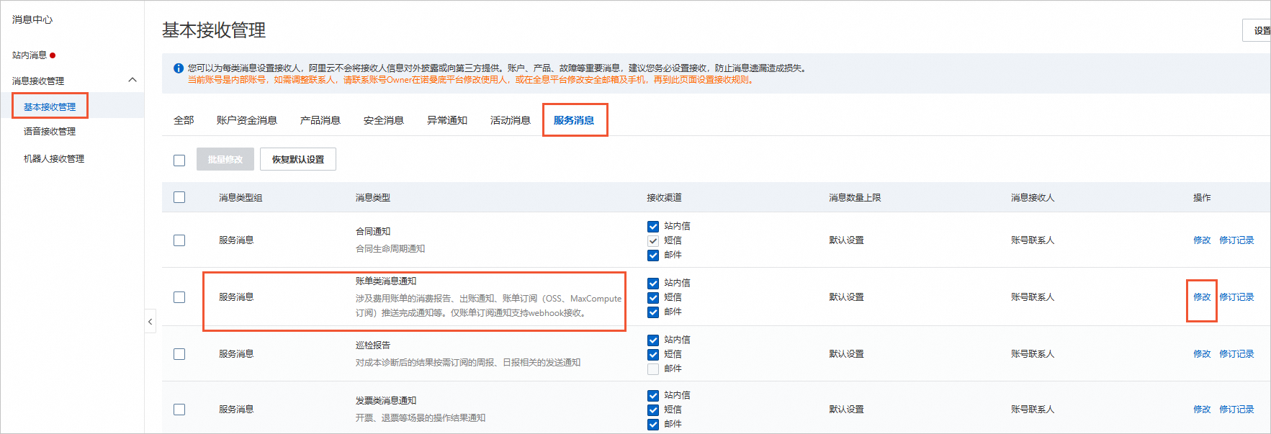This screenshot has height=434, width=1271.
Task: Click the red unread dot beside 站内消息
Action: (53, 55)
